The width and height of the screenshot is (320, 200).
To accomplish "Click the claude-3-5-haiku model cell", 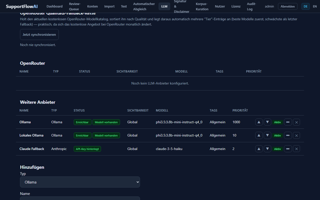I will [169, 149].
